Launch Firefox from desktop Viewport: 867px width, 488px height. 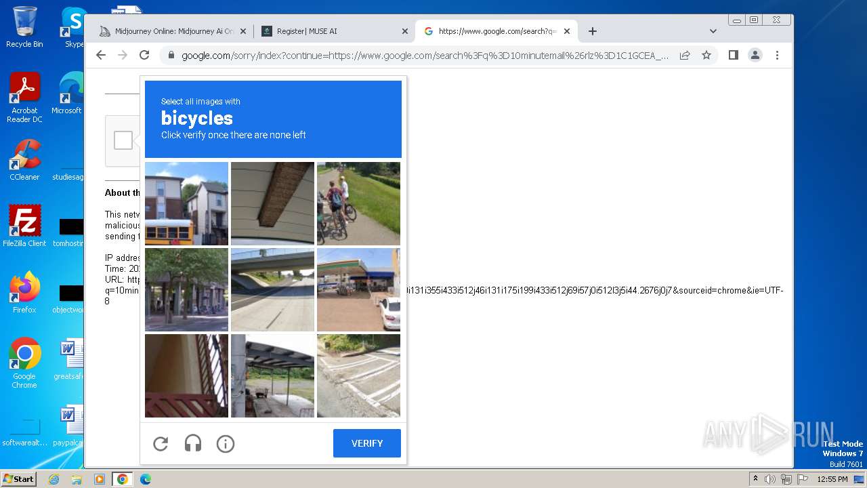(24, 293)
